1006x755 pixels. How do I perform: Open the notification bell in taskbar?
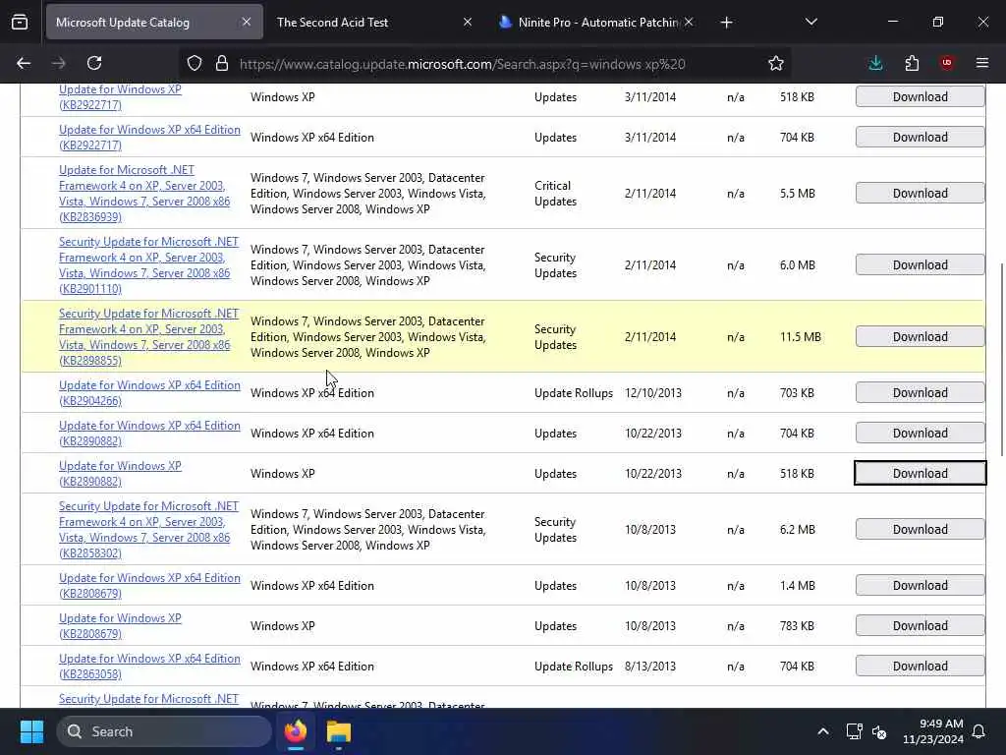tap(979, 731)
